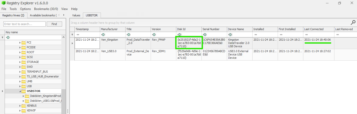Viewport: 357px width, 114px height.
Task: Click the STORAGE folder icon
Action: click(x=24, y=62)
